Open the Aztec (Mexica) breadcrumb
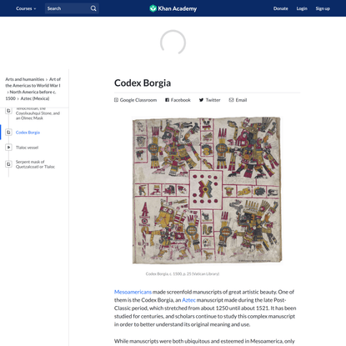 (x=35, y=98)
